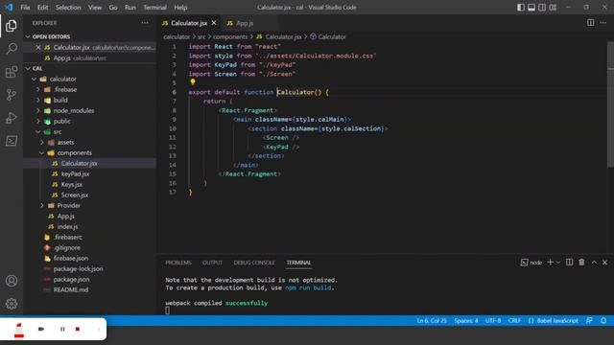614x345 pixels.
Task: Open the File menu
Action: coord(25,7)
